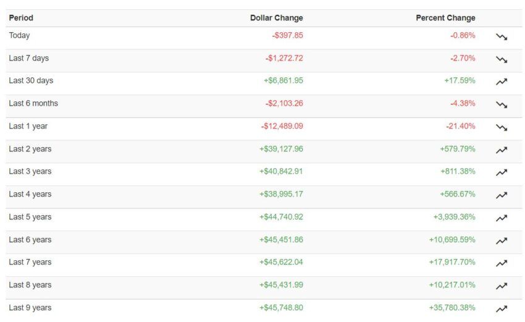Click the downtrend icon for Last 1 year
This screenshot has height=322, width=525.
tap(502, 127)
